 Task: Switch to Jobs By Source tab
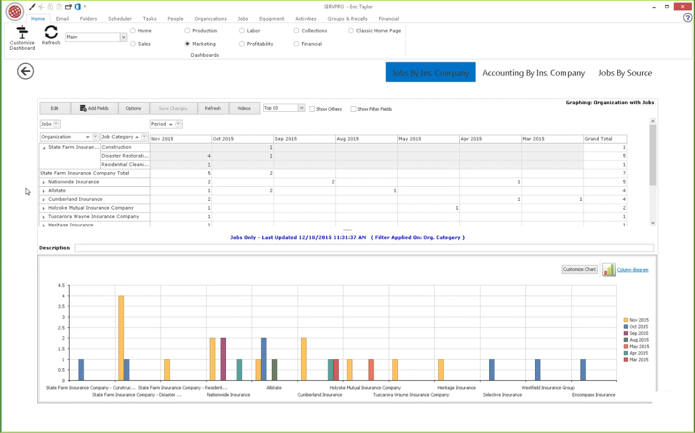pyautogui.click(x=625, y=72)
